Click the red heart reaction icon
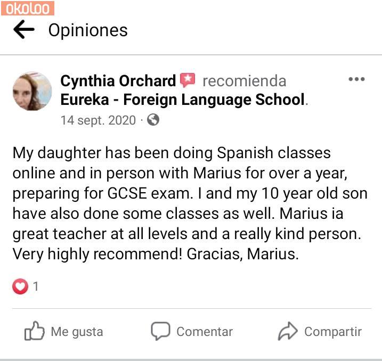The height and width of the screenshot is (361, 382). coord(20,286)
